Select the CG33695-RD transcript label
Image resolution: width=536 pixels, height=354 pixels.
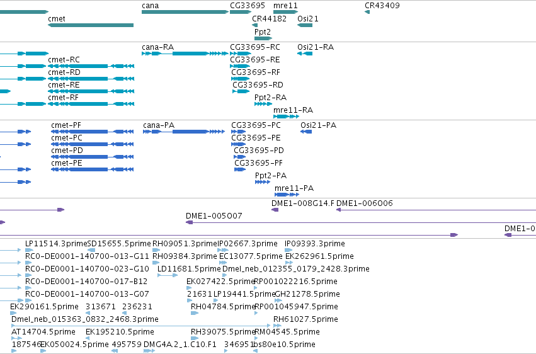pos(258,85)
